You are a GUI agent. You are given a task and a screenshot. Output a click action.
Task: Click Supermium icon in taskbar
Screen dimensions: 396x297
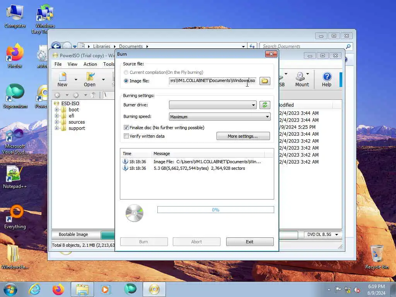pyautogui.click(x=130, y=289)
